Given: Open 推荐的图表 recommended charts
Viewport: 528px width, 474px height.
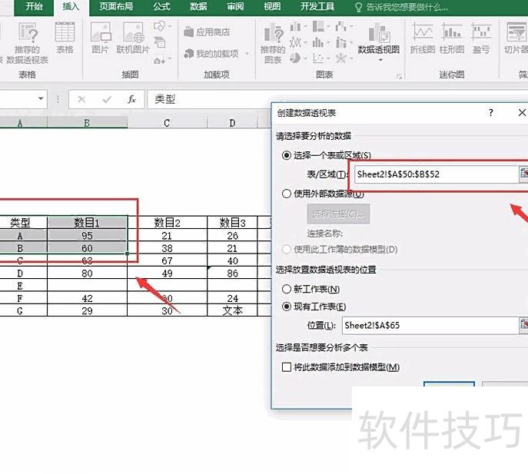Looking at the screenshot, I should [273, 41].
